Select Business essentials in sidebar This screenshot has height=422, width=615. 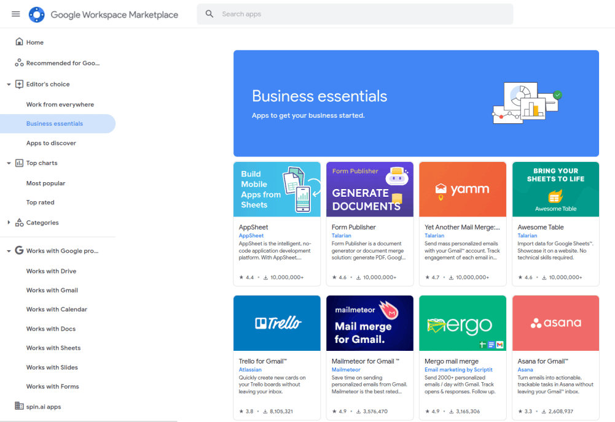click(58, 124)
